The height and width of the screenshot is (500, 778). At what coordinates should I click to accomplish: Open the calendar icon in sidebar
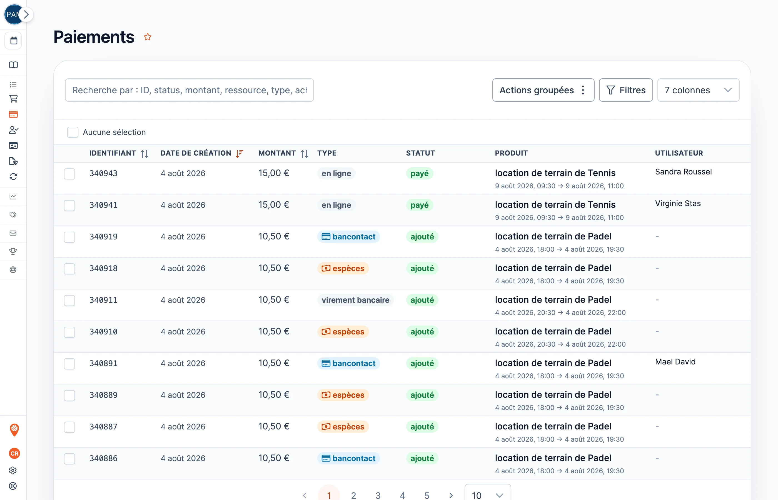click(13, 41)
